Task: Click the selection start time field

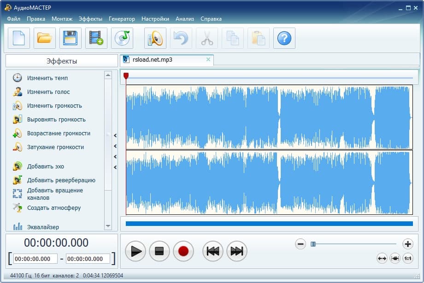Action: (x=35, y=259)
